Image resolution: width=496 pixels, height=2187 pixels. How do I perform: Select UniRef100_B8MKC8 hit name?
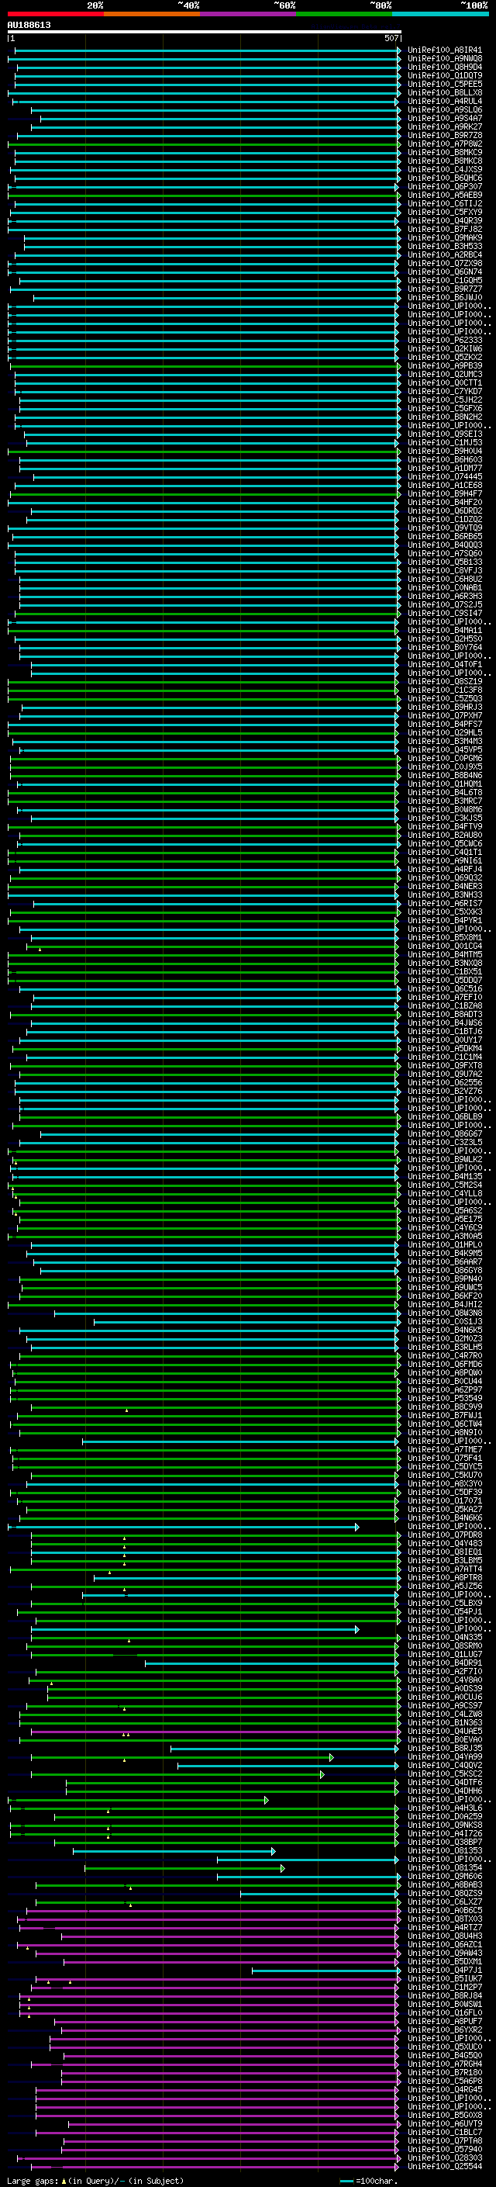[444, 161]
